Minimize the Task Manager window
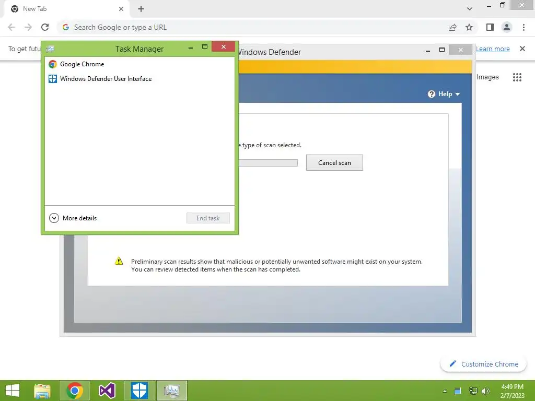Viewport: 535px width, 401px height. click(191, 48)
